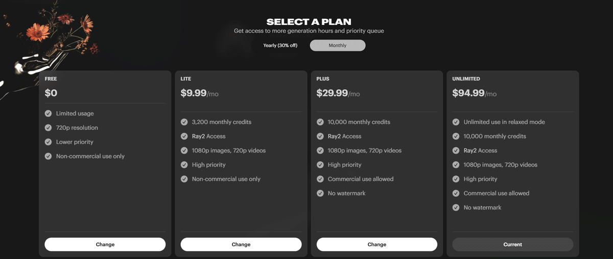Click checkmark beside Lite plan's High priority
Screen dimensions: 613x259
coord(184,165)
